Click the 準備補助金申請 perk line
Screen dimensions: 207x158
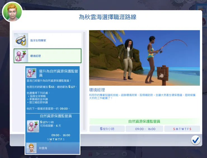coord(38,99)
